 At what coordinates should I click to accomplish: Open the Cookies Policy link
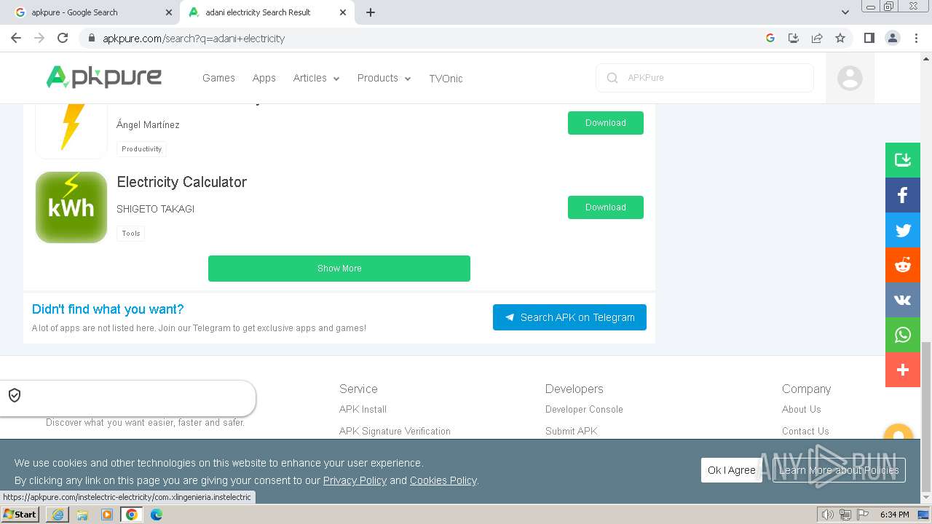443,480
